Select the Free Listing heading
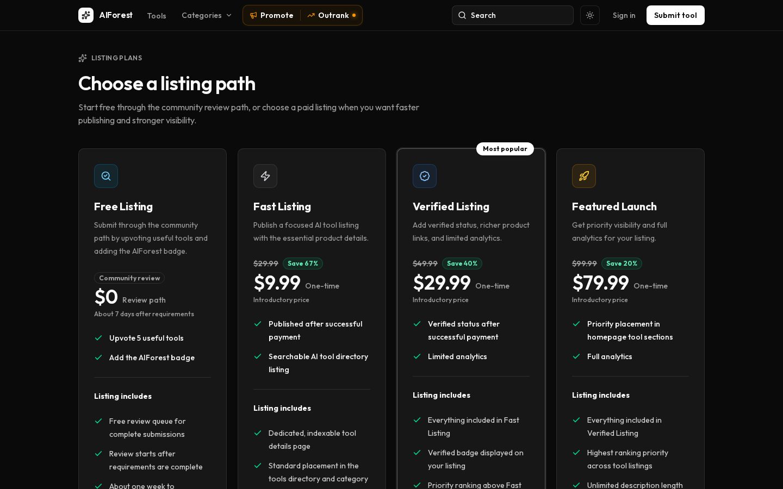783x489 pixels. tap(123, 206)
